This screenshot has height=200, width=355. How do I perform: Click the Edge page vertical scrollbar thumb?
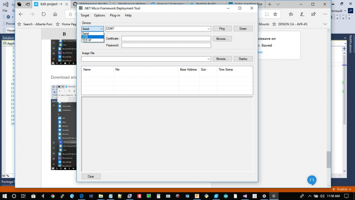tap(328, 160)
